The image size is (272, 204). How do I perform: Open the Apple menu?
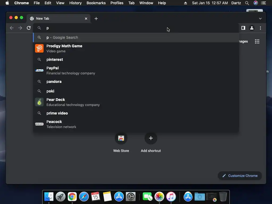(x=7, y=3)
